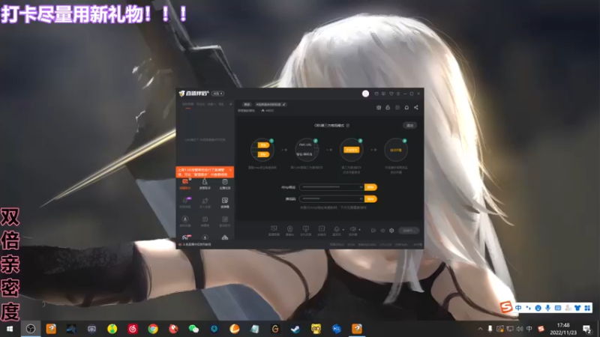Add a screen capture source from the bottom toolbar
Viewport: 600px width, 337px height.
coord(274,230)
